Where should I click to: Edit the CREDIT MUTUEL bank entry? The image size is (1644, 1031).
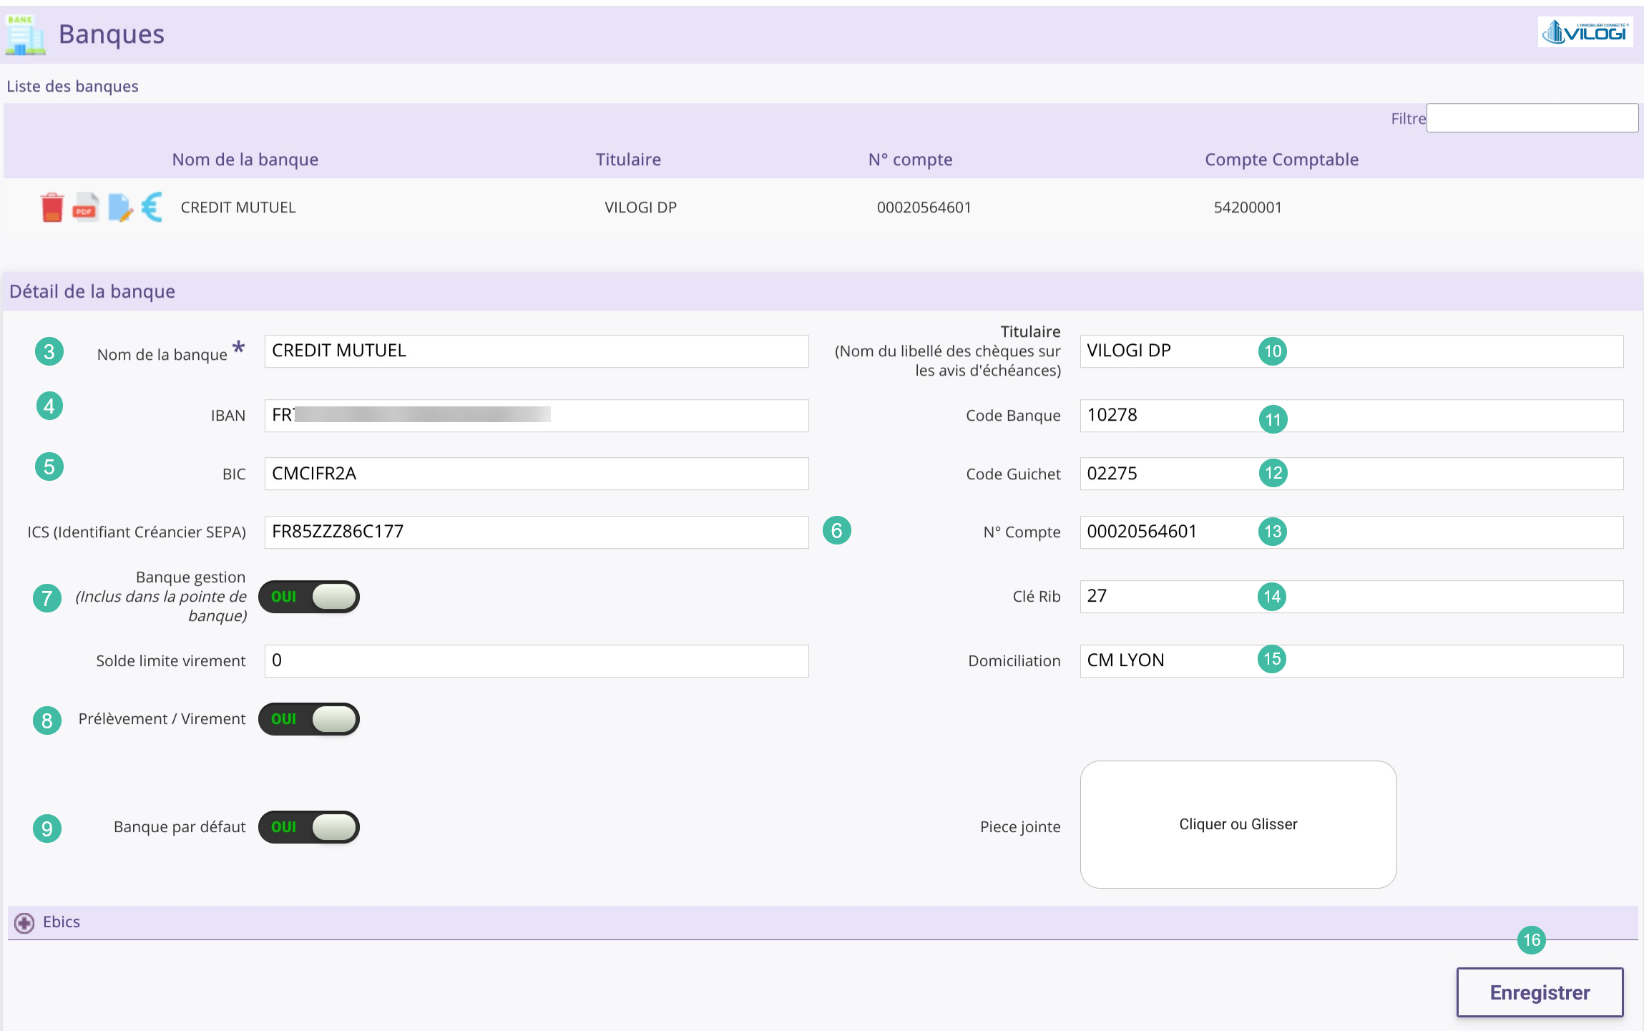pos(120,207)
